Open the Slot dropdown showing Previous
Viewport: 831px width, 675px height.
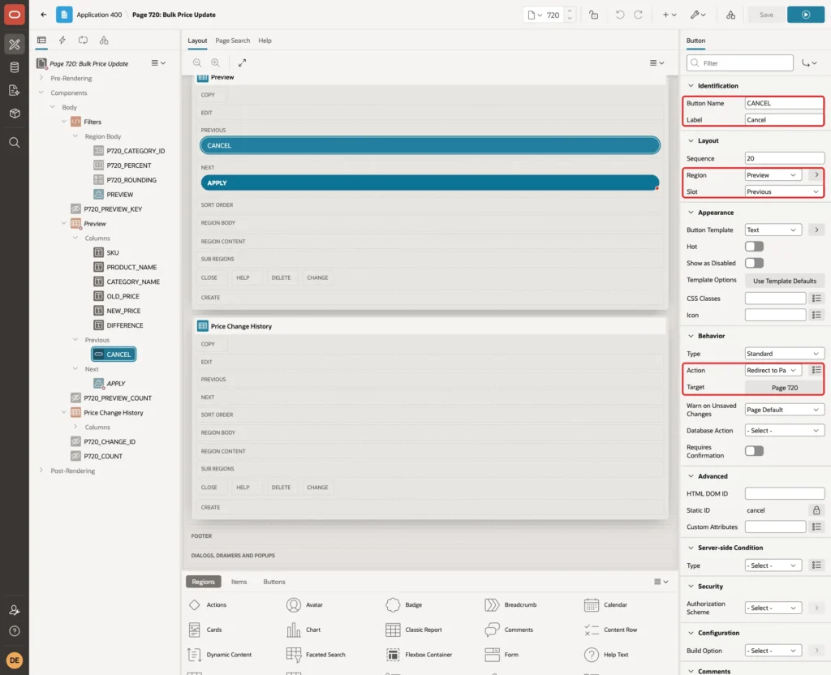click(x=785, y=191)
